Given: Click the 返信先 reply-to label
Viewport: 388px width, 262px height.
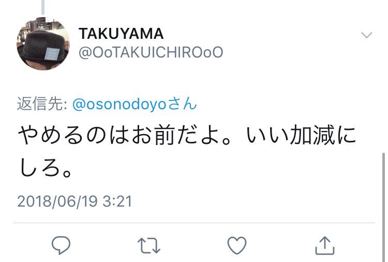Looking at the screenshot, I should point(42,104).
